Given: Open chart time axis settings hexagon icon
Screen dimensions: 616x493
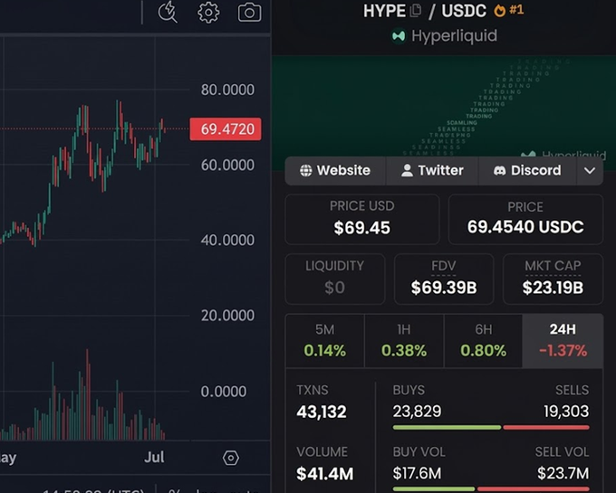Looking at the screenshot, I should coord(231,458).
